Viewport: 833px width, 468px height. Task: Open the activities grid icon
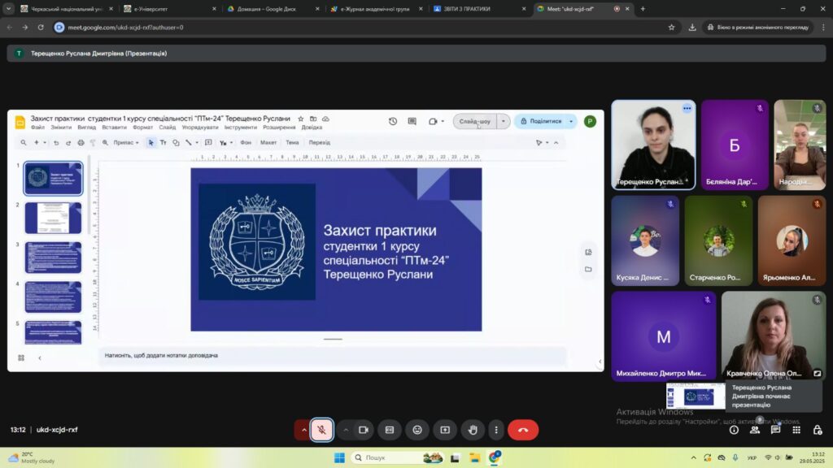point(796,430)
